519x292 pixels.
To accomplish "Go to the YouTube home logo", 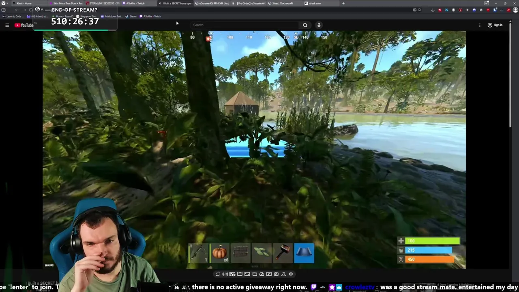I will click(24, 25).
